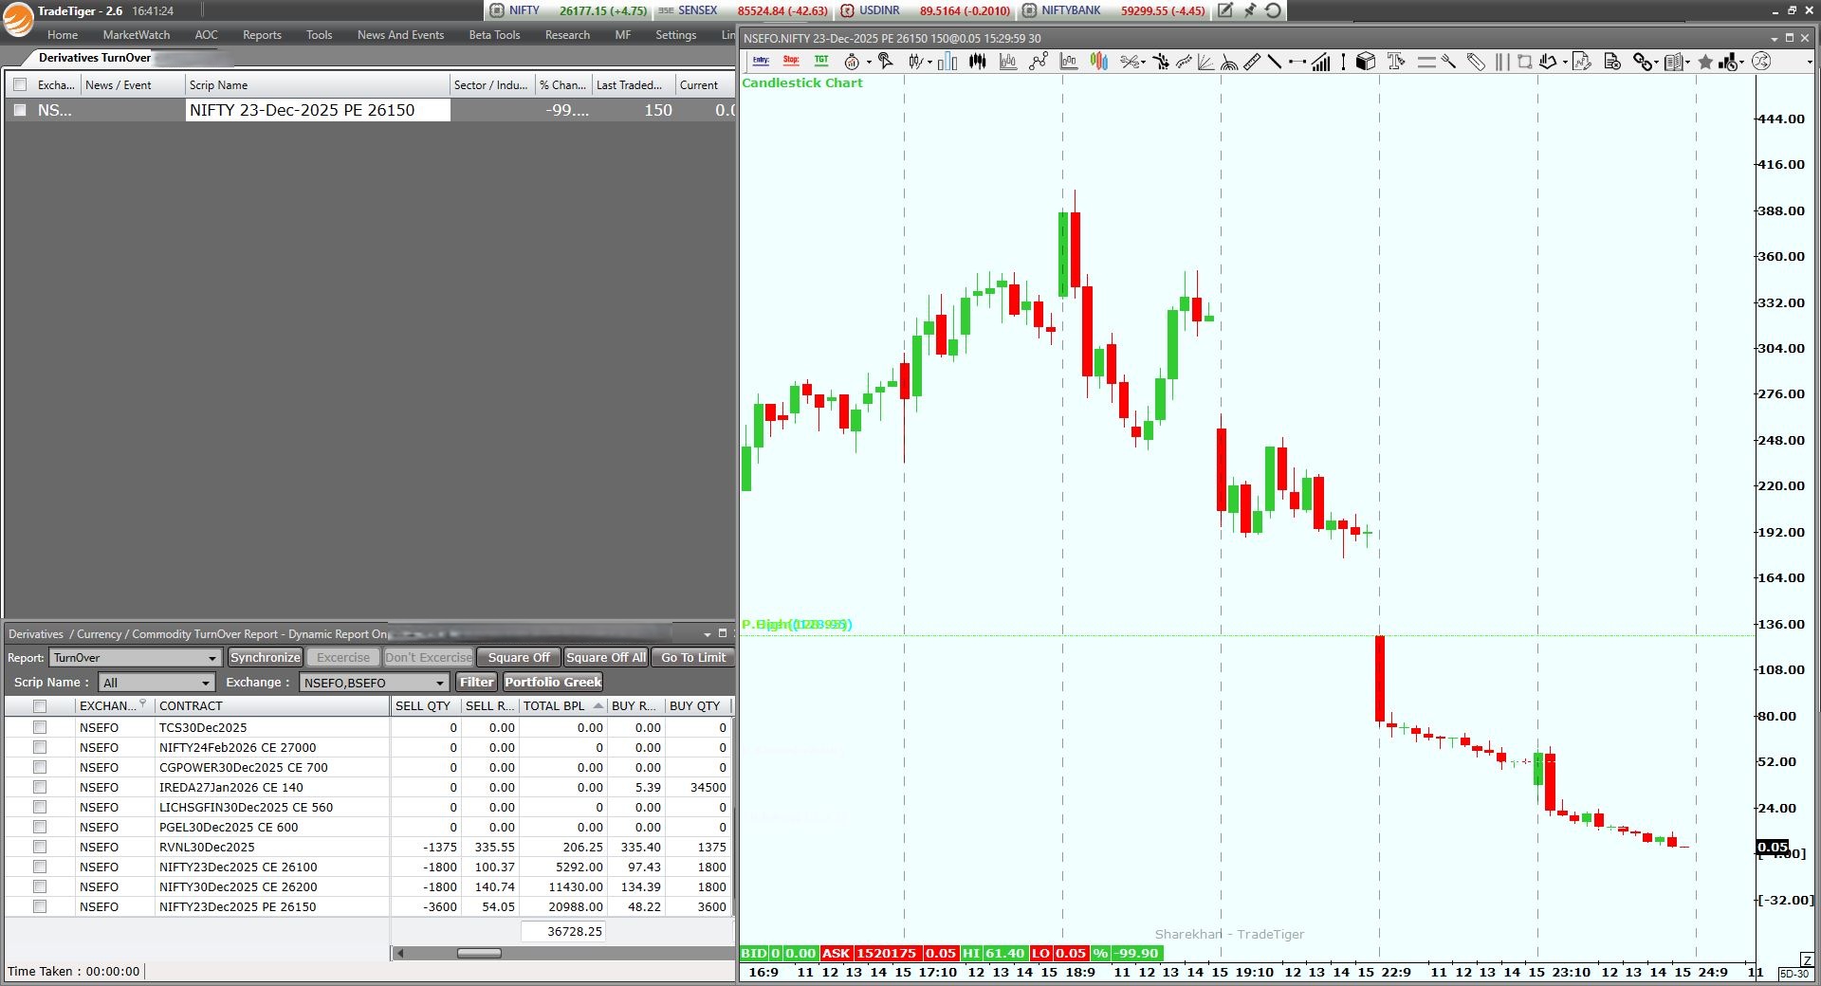Click the pin icon in ticker bar
This screenshot has width=1821, height=986.
1250,10
